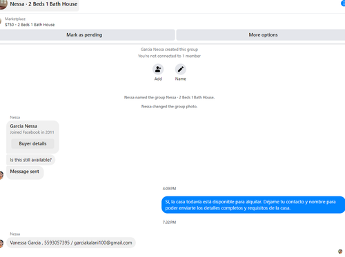Viewport: 345px width, 257px height.
Task: Click 'Joined Facebook in 2011' text
Action: (32, 132)
